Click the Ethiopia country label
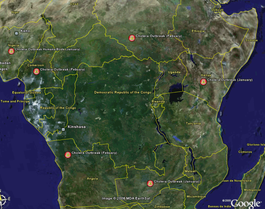The height and width of the screenshot is (209, 265). [x=198, y=31]
